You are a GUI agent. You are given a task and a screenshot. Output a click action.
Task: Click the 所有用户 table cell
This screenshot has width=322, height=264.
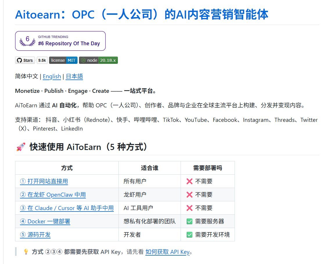[150, 181]
